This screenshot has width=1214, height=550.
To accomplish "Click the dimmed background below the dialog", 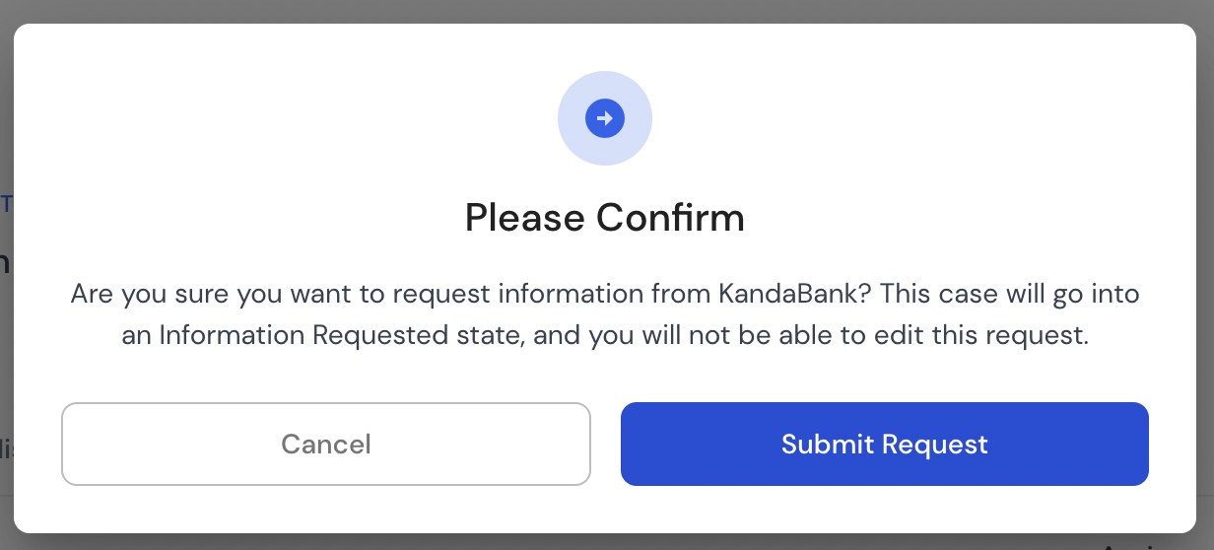I will [x=607, y=542].
